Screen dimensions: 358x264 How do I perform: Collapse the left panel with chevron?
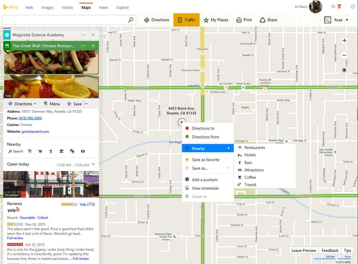point(105,37)
